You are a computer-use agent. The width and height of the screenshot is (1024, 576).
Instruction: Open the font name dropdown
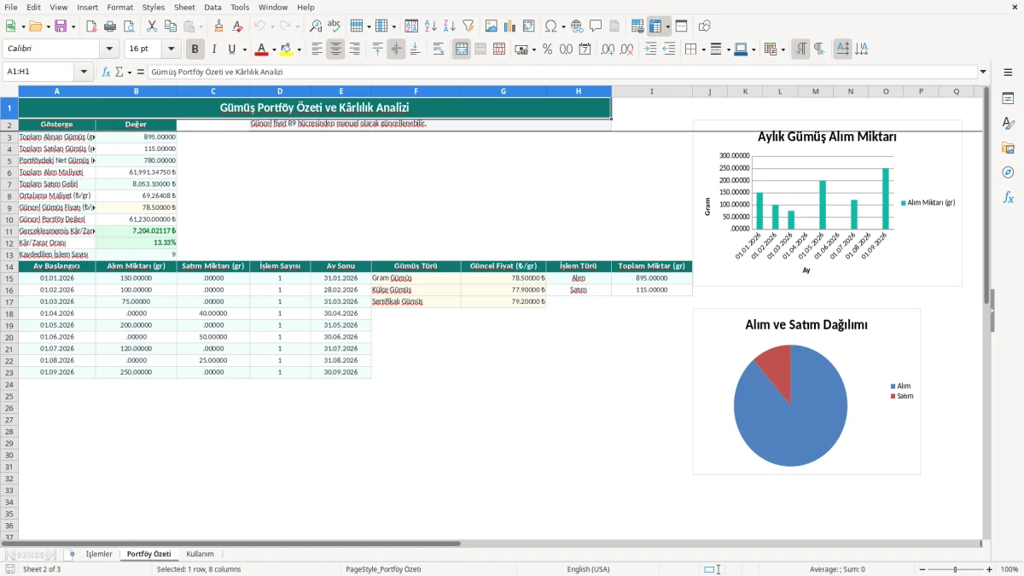[109, 49]
